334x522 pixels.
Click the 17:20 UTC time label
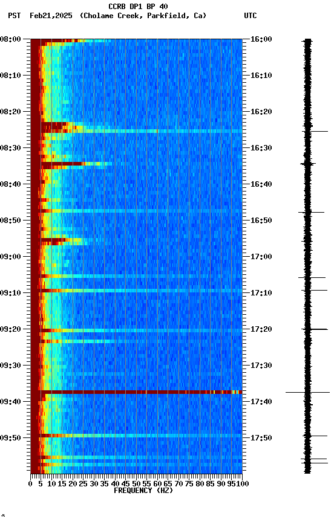(261, 329)
